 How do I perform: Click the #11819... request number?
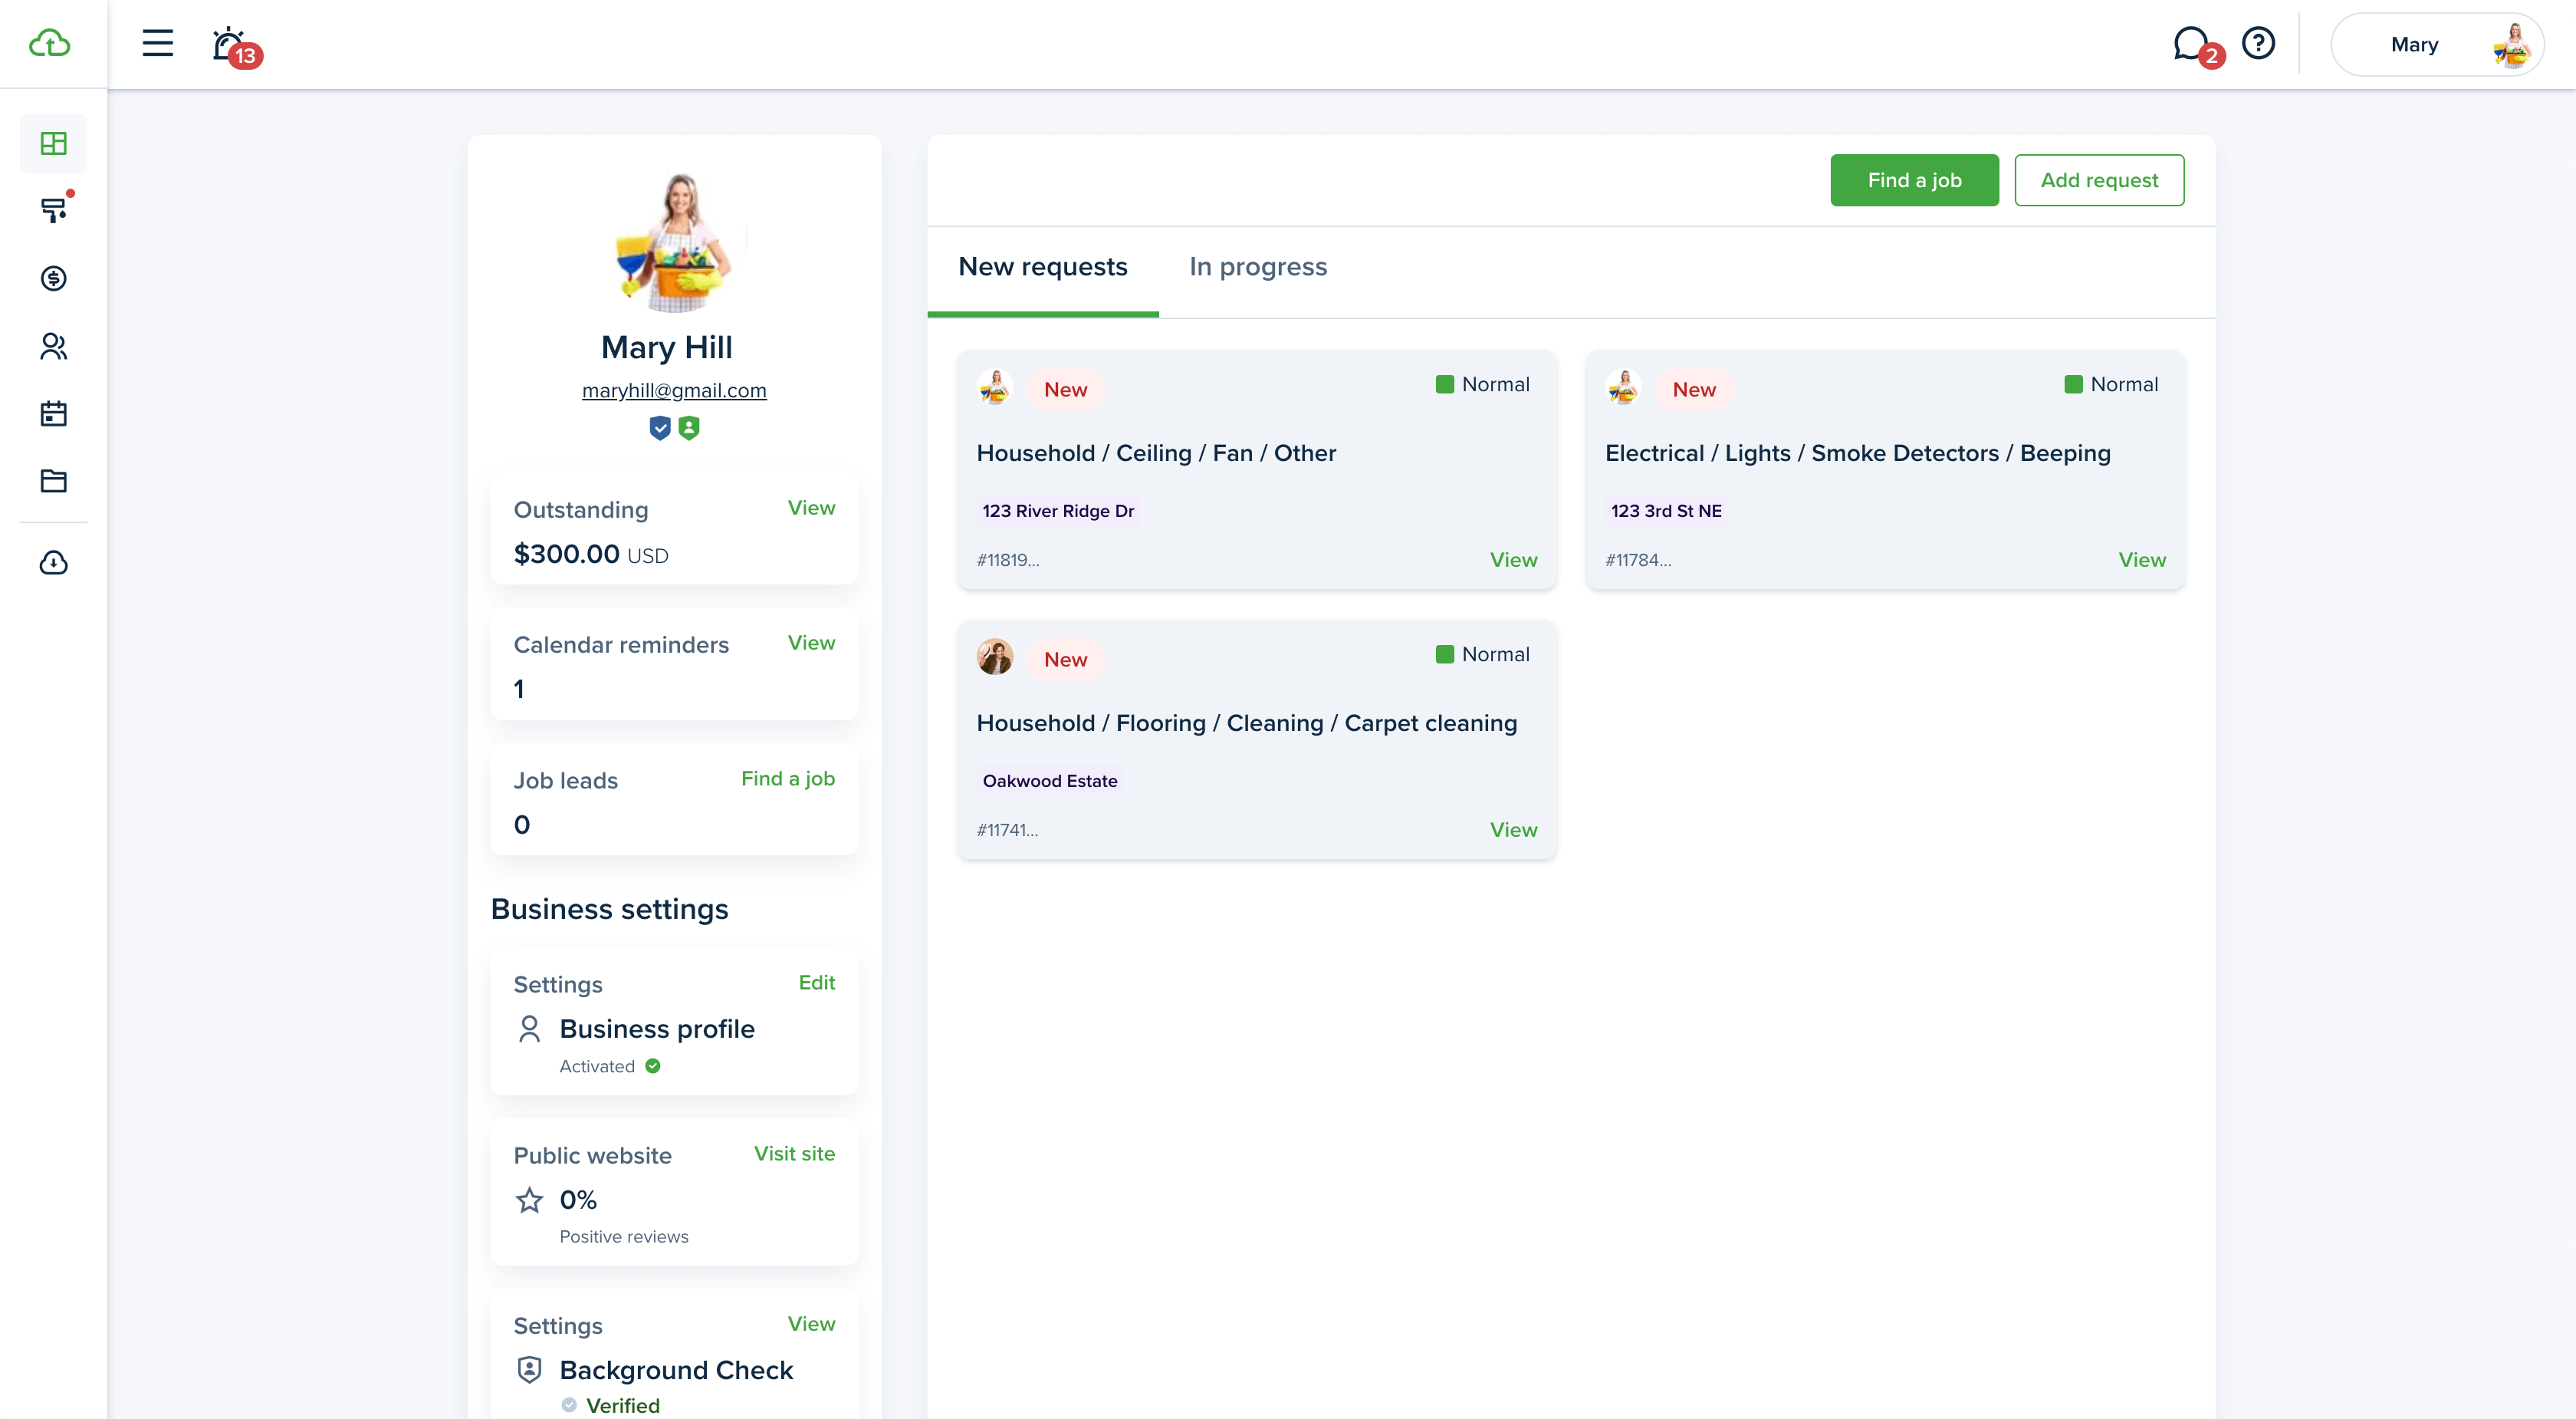1007,561
